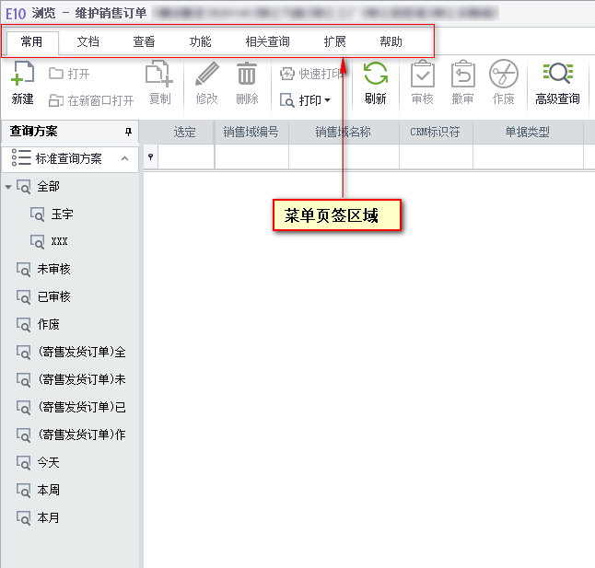
Task: Select the 本月 query scheme
Action: pyautogui.click(x=48, y=518)
